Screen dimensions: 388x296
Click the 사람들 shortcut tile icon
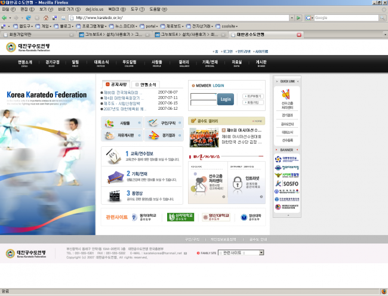pyautogui.click(x=109, y=123)
